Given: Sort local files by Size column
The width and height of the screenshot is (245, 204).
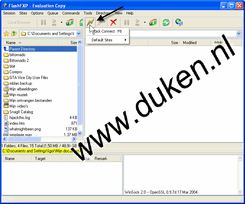Looking at the screenshot, I should click(68, 43).
